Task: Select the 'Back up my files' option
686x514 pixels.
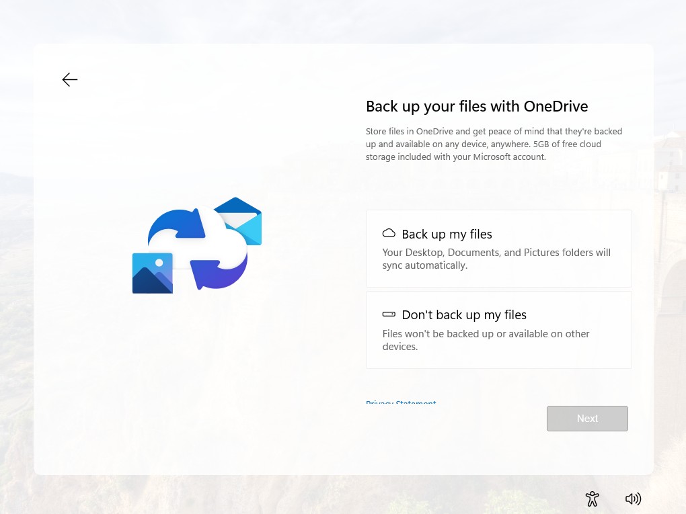Action: pos(499,249)
